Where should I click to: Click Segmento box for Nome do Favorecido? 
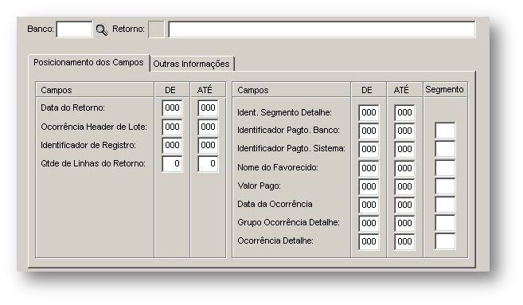point(445,168)
